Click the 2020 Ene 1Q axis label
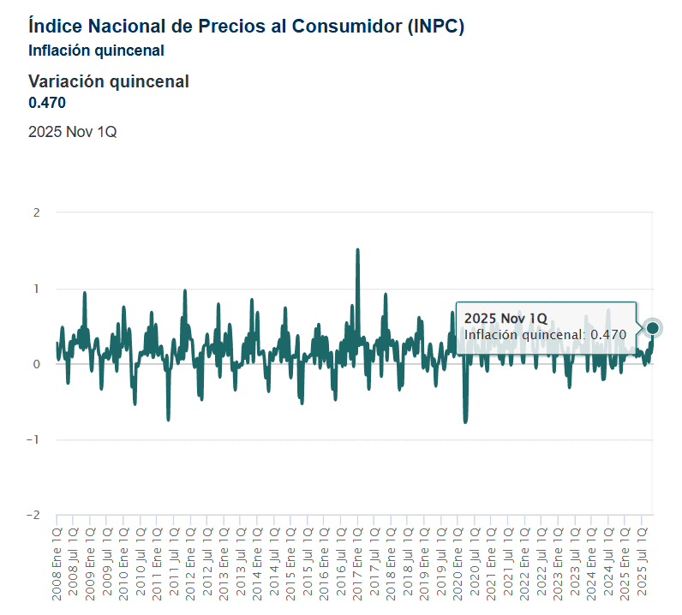The height and width of the screenshot is (615, 682). tap(458, 564)
